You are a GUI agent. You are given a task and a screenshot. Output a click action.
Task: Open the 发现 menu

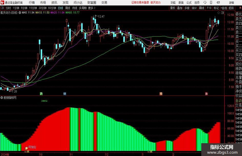[x=66, y=3]
